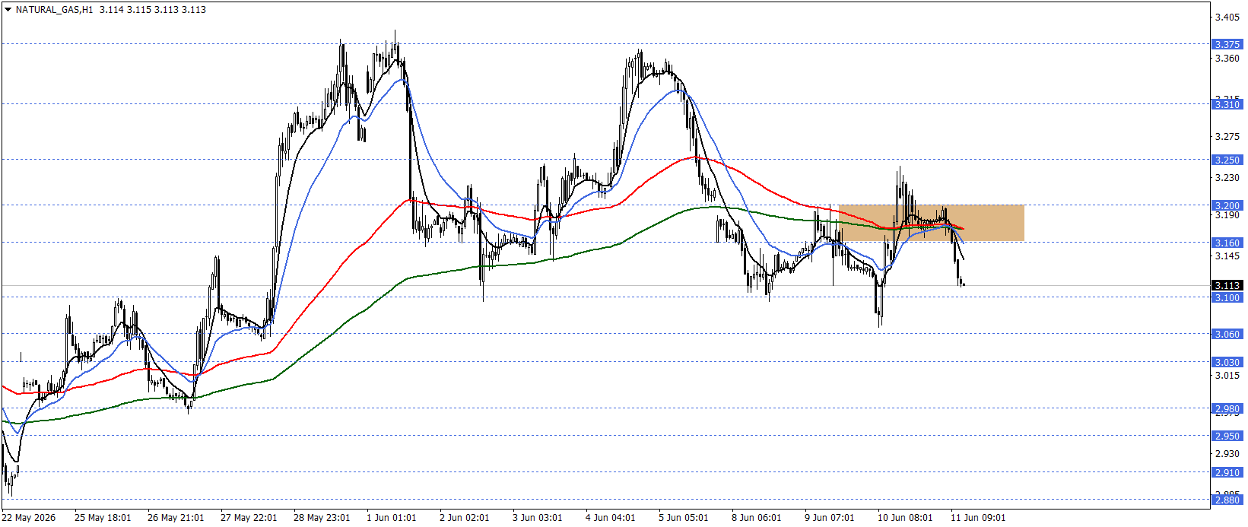Select the 2.880 horizontal level label
This screenshot has height=527, width=1248.
pos(1227,500)
